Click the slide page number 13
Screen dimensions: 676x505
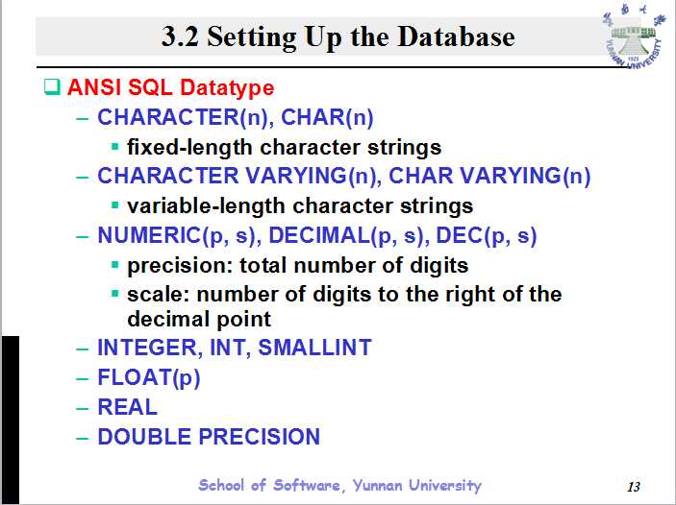[x=632, y=485]
